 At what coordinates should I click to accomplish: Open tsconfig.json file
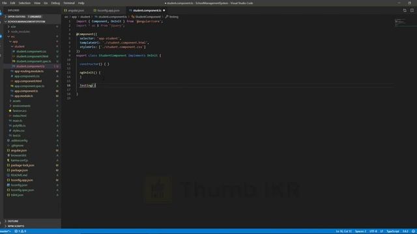coord(19,185)
